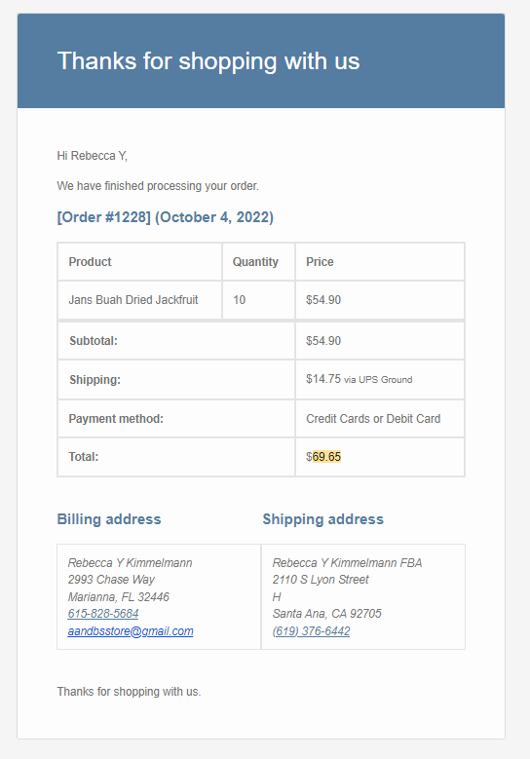Click the 2993 Chase Way billing line
Image resolution: width=530 pixels, height=759 pixels.
(111, 580)
